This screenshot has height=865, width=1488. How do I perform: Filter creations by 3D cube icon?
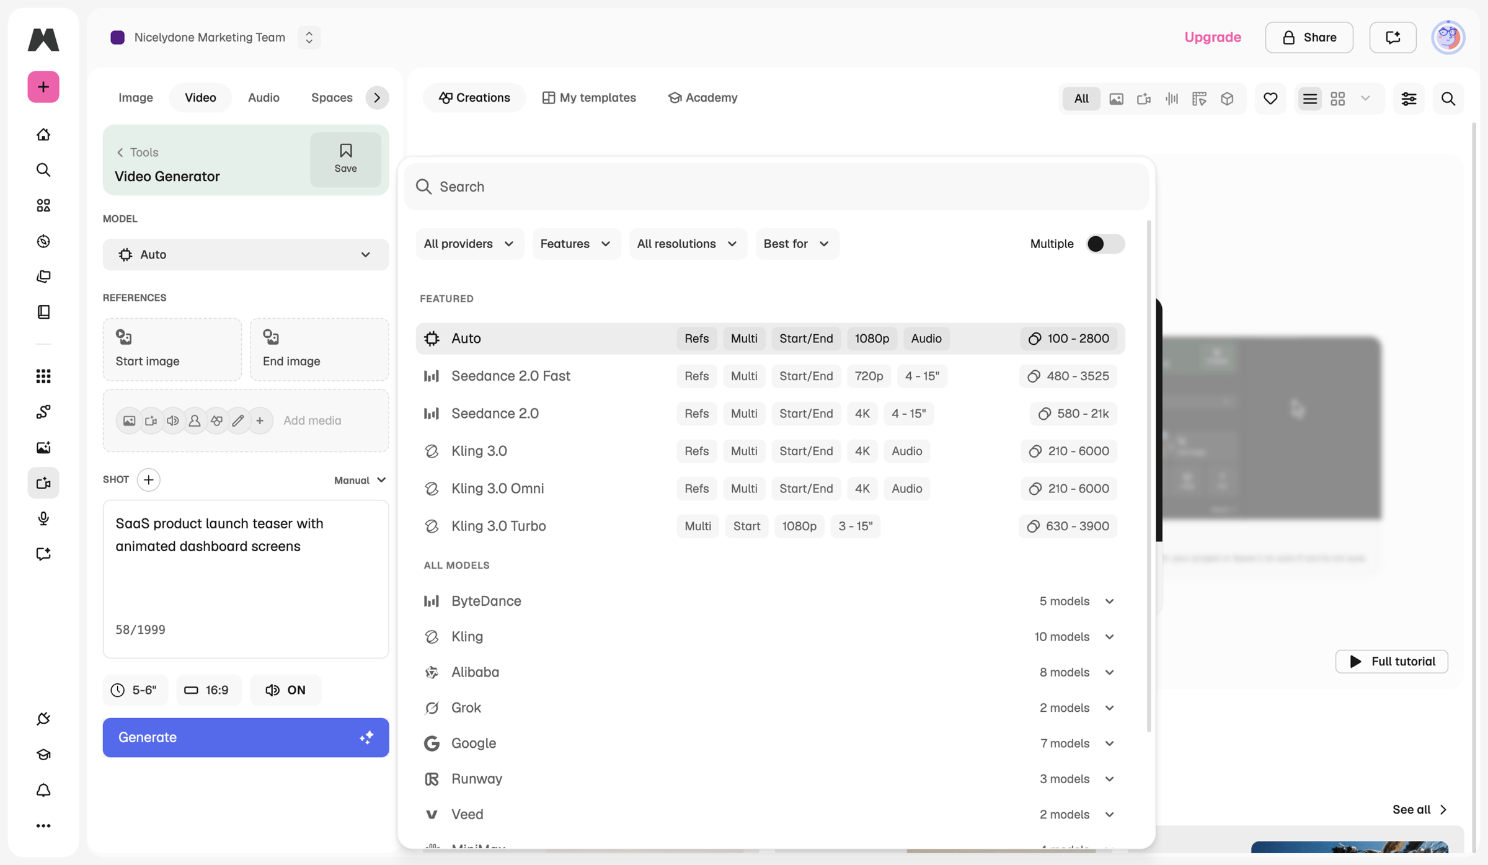(x=1227, y=99)
